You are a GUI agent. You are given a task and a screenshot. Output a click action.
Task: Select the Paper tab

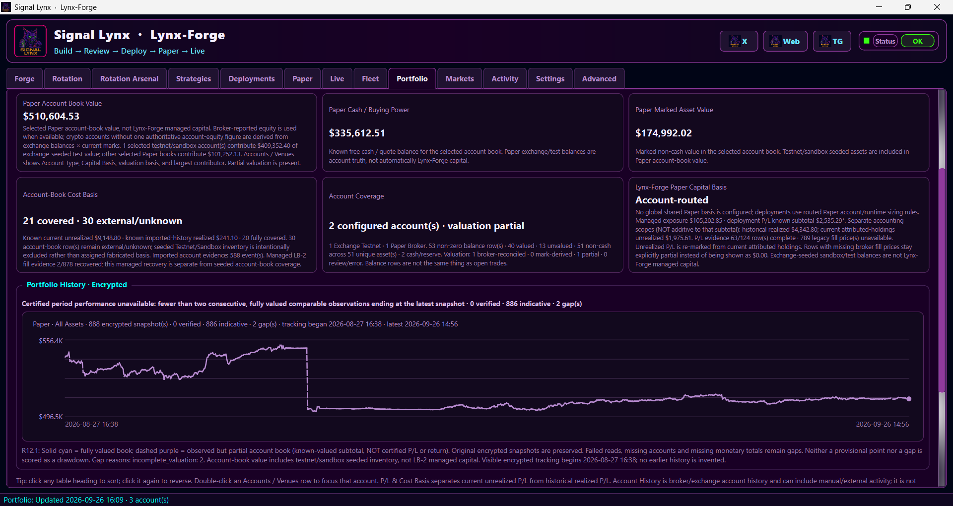[302, 79]
